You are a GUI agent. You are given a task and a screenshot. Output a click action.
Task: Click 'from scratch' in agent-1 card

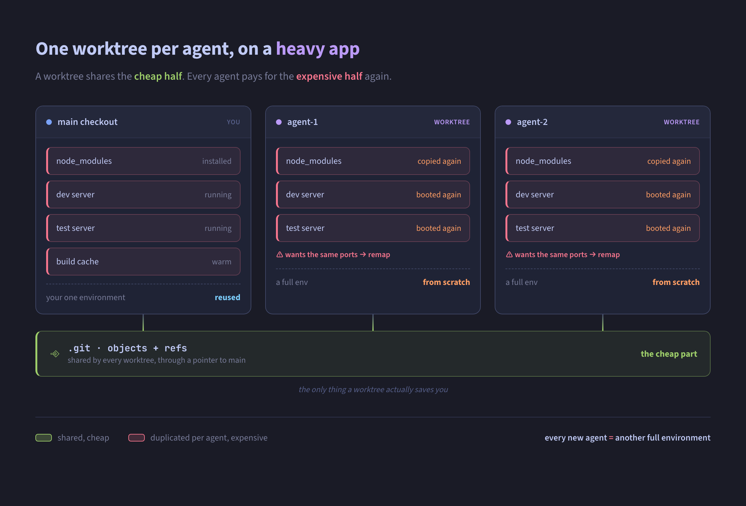[x=446, y=282]
